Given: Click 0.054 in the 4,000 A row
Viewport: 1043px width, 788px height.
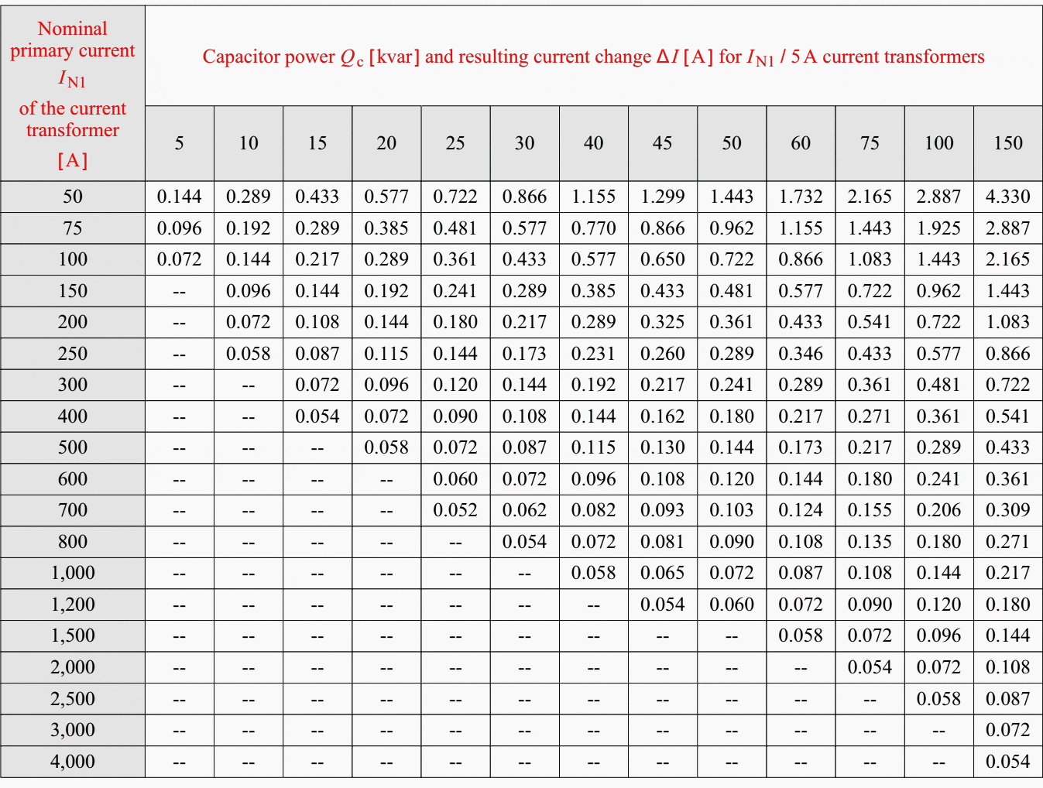Looking at the screenshot, I should [x=1008, y=762].
